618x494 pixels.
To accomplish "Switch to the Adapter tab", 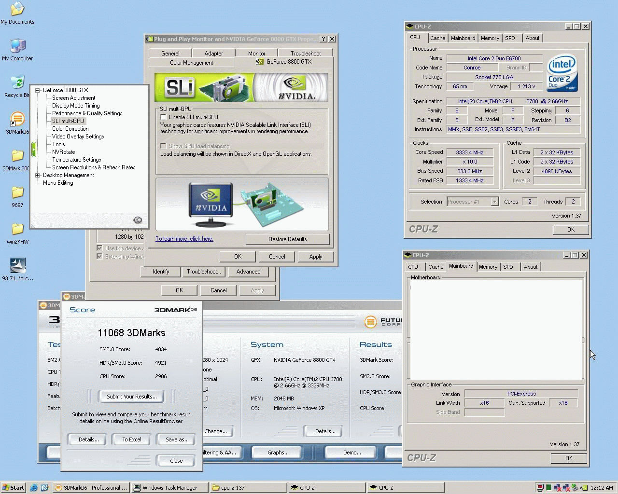I will (213, 54).
